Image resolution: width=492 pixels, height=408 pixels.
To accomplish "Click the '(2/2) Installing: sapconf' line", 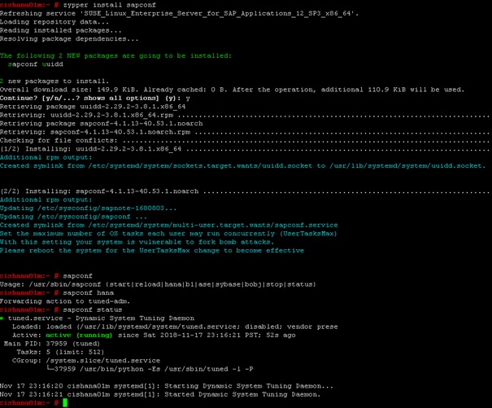I will pos(246,191).
